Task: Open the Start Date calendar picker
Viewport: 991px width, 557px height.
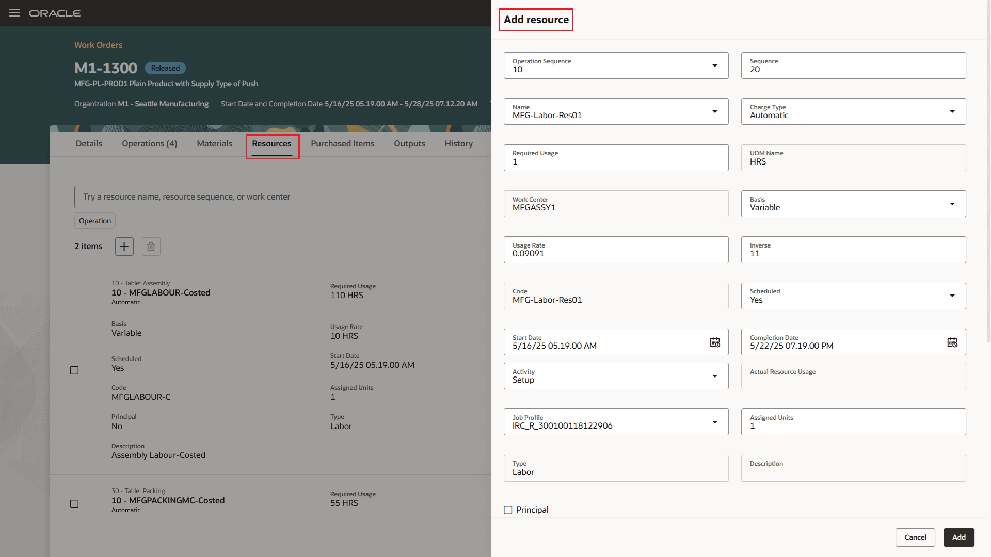Action: pos(715,342)
